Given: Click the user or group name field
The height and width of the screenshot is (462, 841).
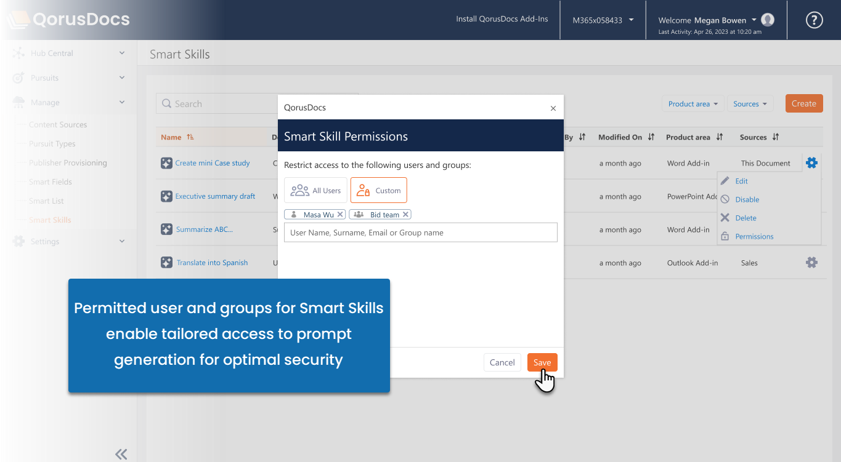Looking at the screenshot, I should (x=421, y=233).
